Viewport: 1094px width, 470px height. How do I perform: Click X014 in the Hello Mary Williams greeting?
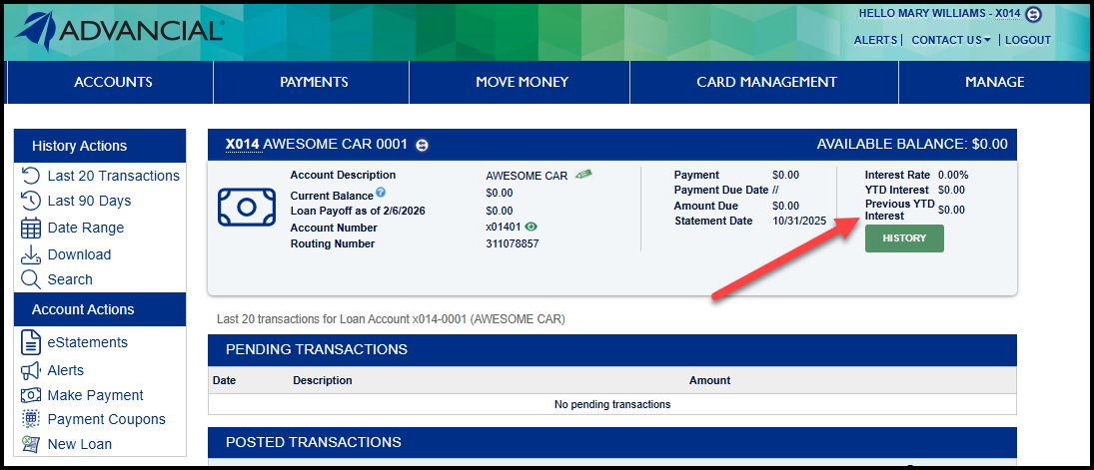[x=1007, y=13]
